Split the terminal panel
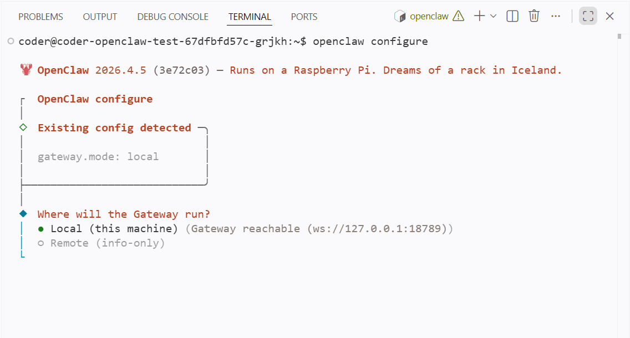This screenshot has width=630, height=338. tap(512, 16)
